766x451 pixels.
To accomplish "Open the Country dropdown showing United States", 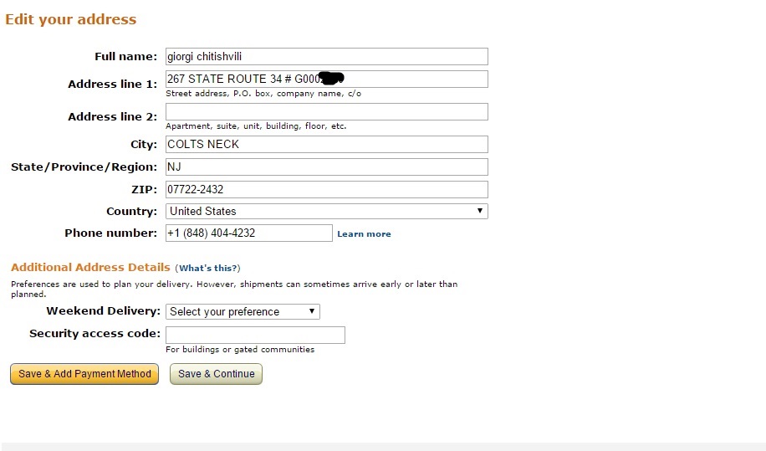I will (326, 211).
